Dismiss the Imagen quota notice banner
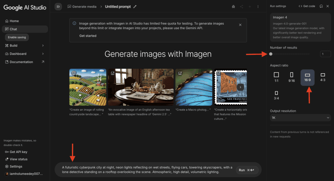The image size is (334, 181). point(240,25)
